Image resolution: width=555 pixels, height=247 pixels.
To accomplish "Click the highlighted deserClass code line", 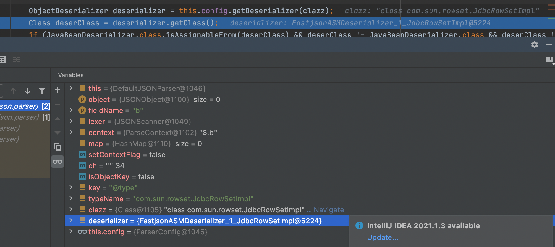I will coord(277,23).
